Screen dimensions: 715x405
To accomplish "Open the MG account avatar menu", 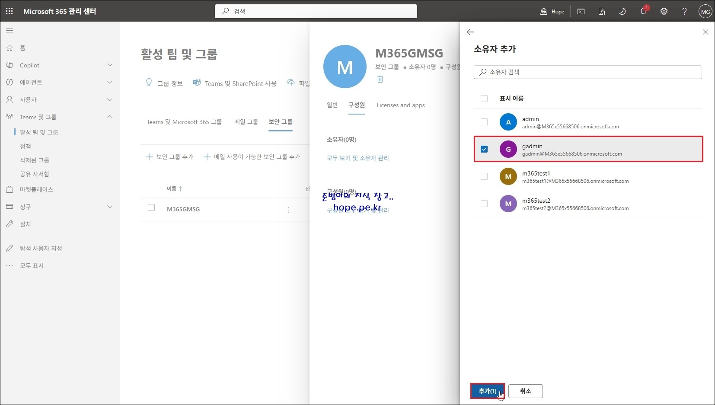I will (705, 11).
